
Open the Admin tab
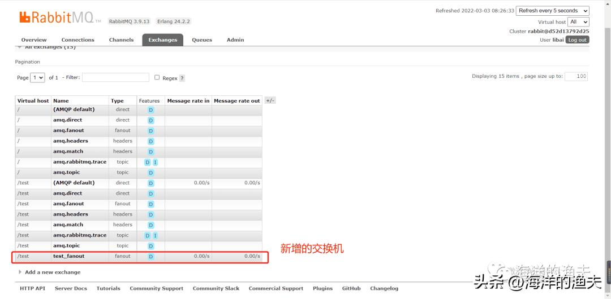235,39
